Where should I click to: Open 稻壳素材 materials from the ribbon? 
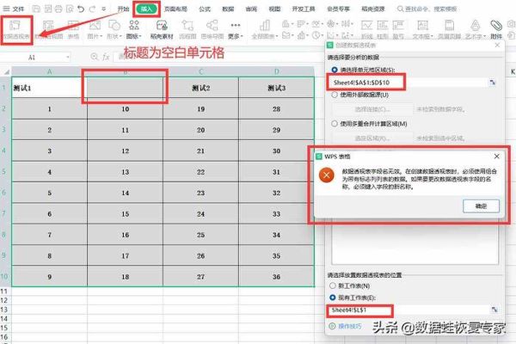162,29
